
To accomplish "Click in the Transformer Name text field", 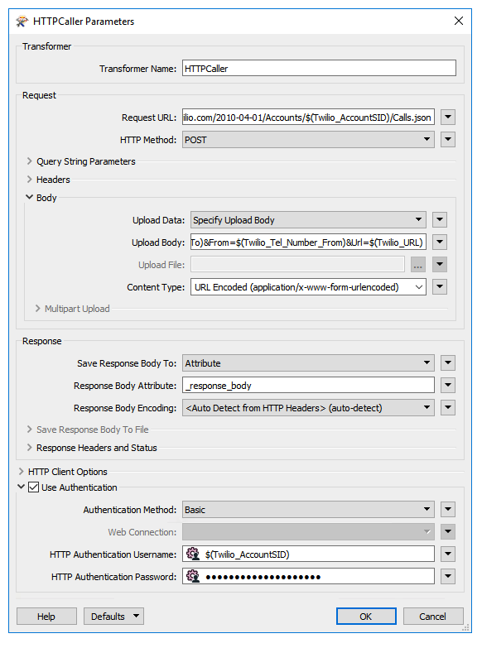I will [319, 68].
